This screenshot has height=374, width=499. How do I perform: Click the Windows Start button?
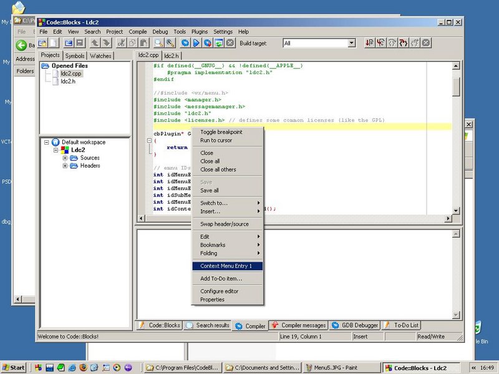[13, 368]
